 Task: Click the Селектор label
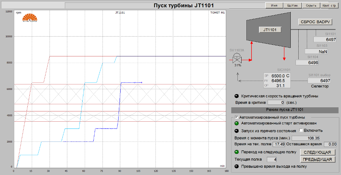(320, 86)
